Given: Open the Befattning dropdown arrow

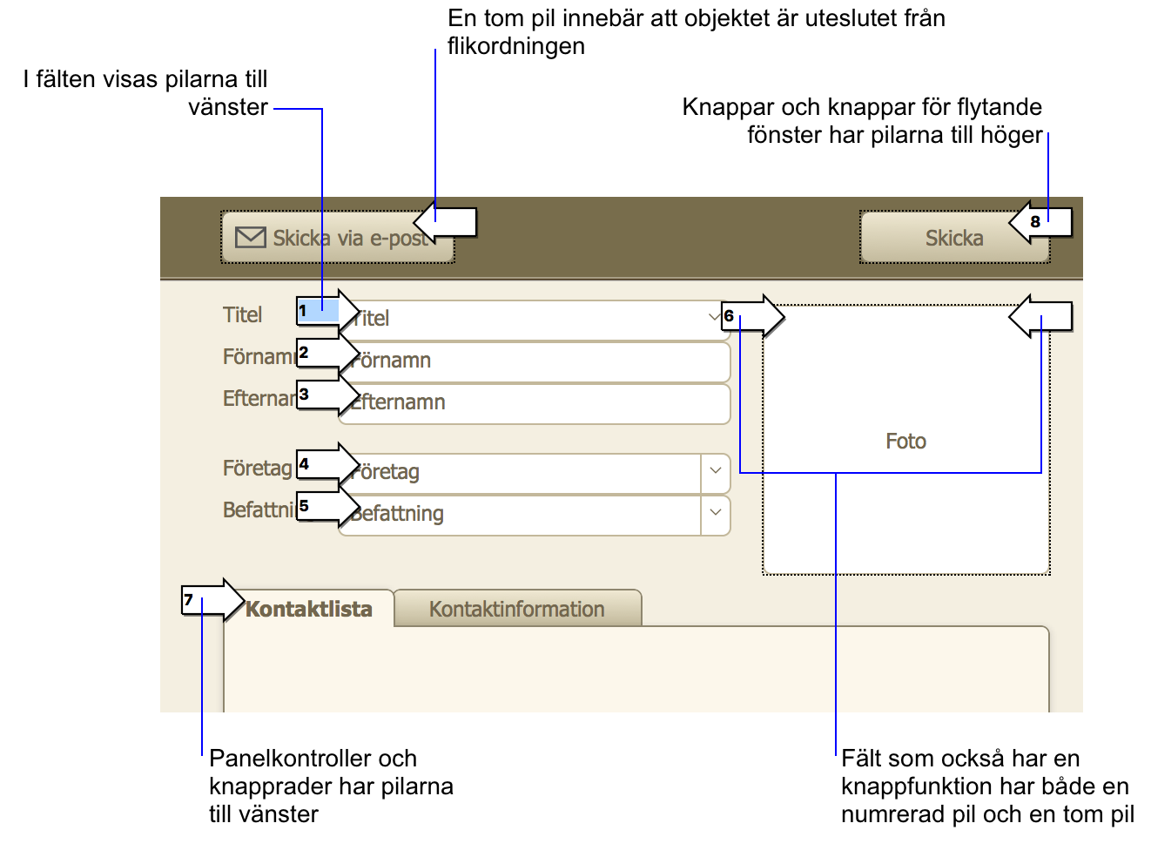Looking at the screenshot, I should click(715, 513).
